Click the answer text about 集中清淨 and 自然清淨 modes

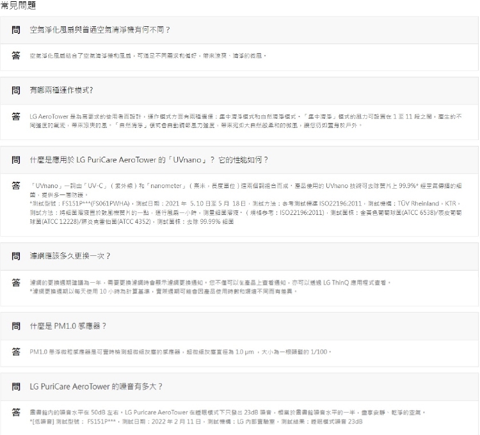[243, 121]
